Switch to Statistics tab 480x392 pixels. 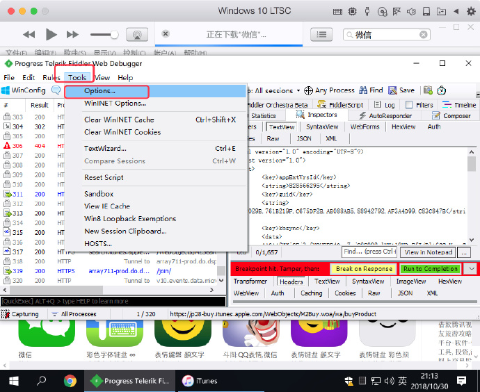(x=263, y=116)
